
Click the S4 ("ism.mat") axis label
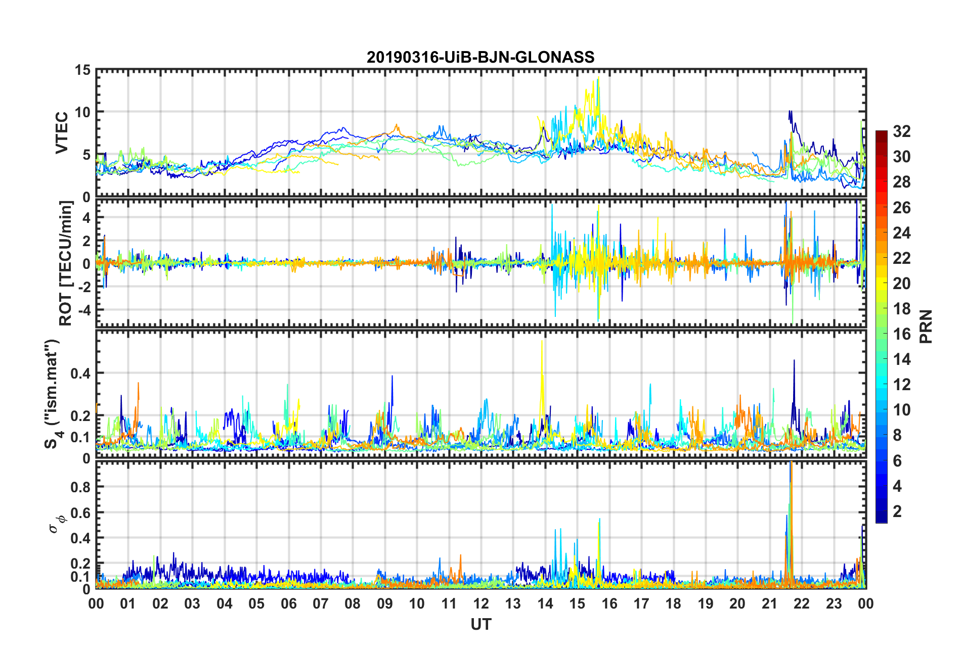click(x=53, y=394)
